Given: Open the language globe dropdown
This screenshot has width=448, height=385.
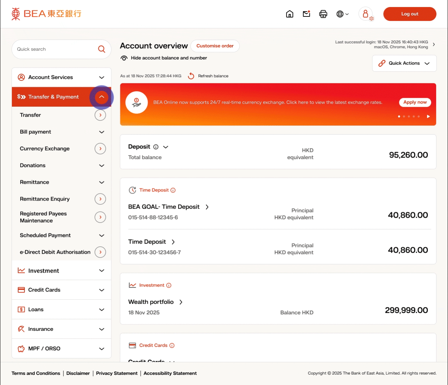Looking at the screenshot, I should click(x=342, y=14).
